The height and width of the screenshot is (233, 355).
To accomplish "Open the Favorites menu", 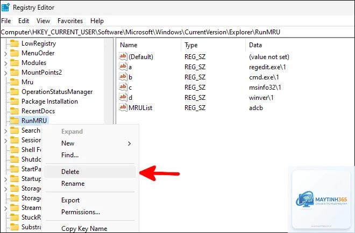I will 70,21.
